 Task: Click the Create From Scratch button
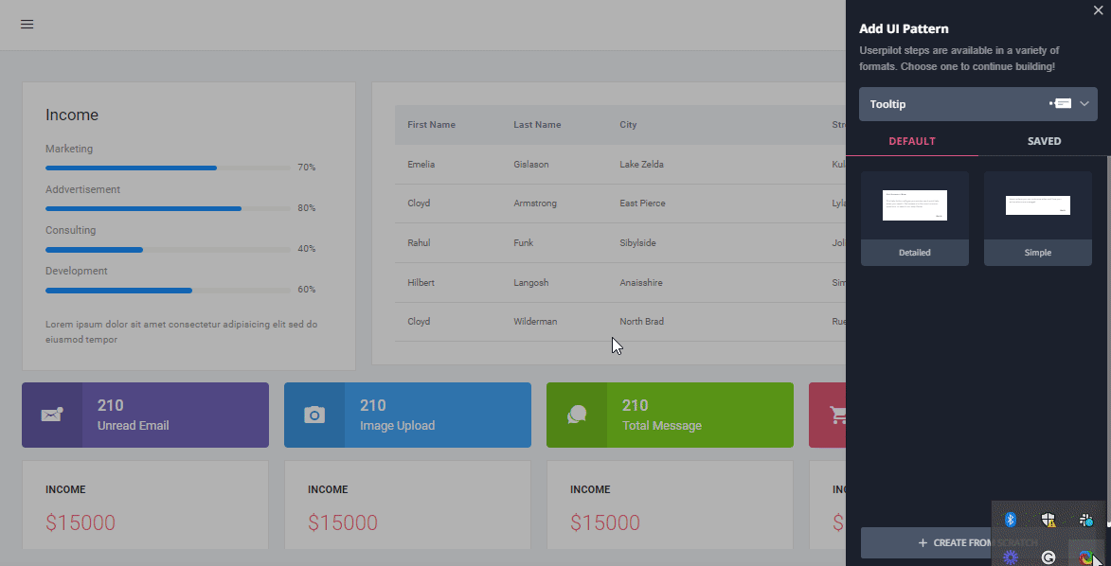click(x=925, y=542)
